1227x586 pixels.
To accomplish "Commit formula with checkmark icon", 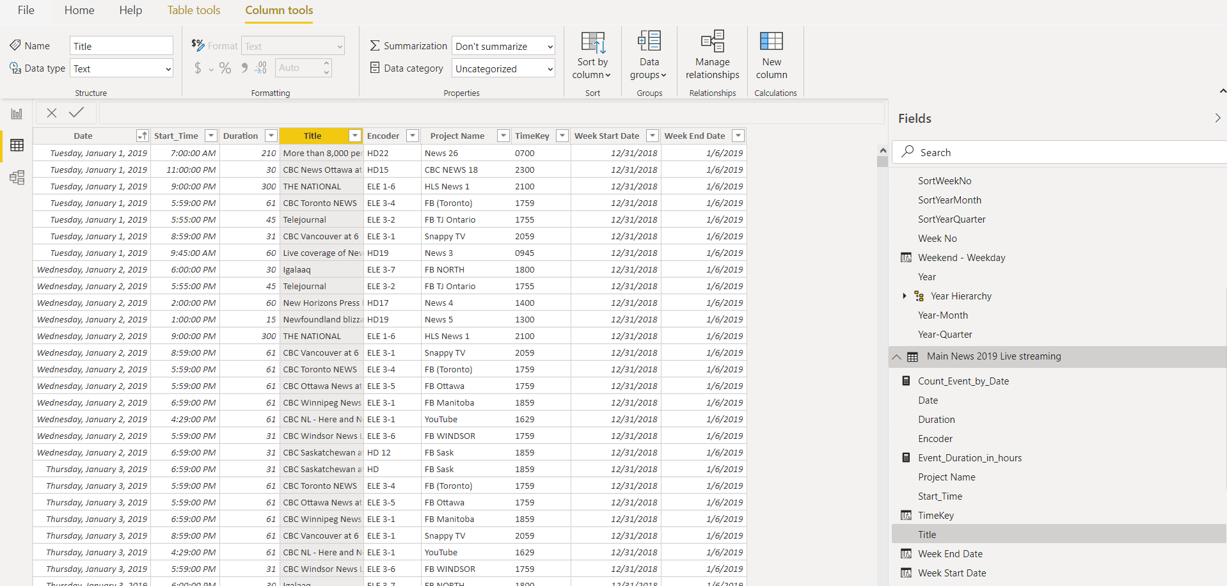I will [x=77, y=113].
